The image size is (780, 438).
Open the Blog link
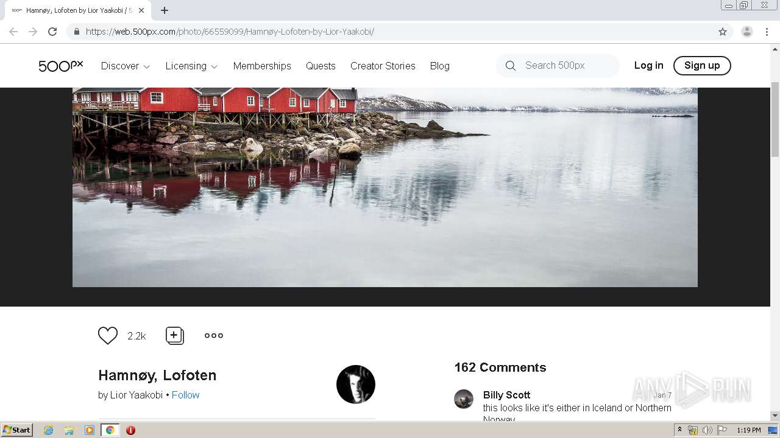click(x=439, y=66)
